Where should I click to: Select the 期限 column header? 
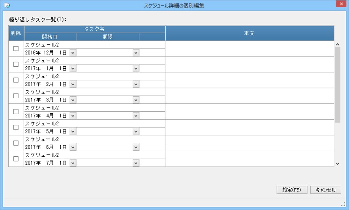pyautogui.click(x=108, y=37)
